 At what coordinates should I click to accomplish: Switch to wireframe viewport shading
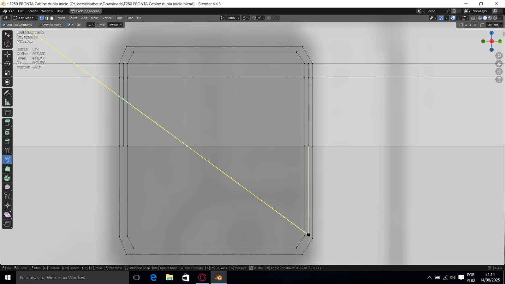480,18
